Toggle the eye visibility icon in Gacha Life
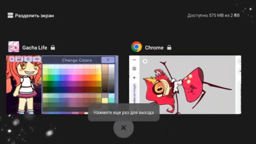This screenshot has height=144, width=256. [x=36, y=59]
